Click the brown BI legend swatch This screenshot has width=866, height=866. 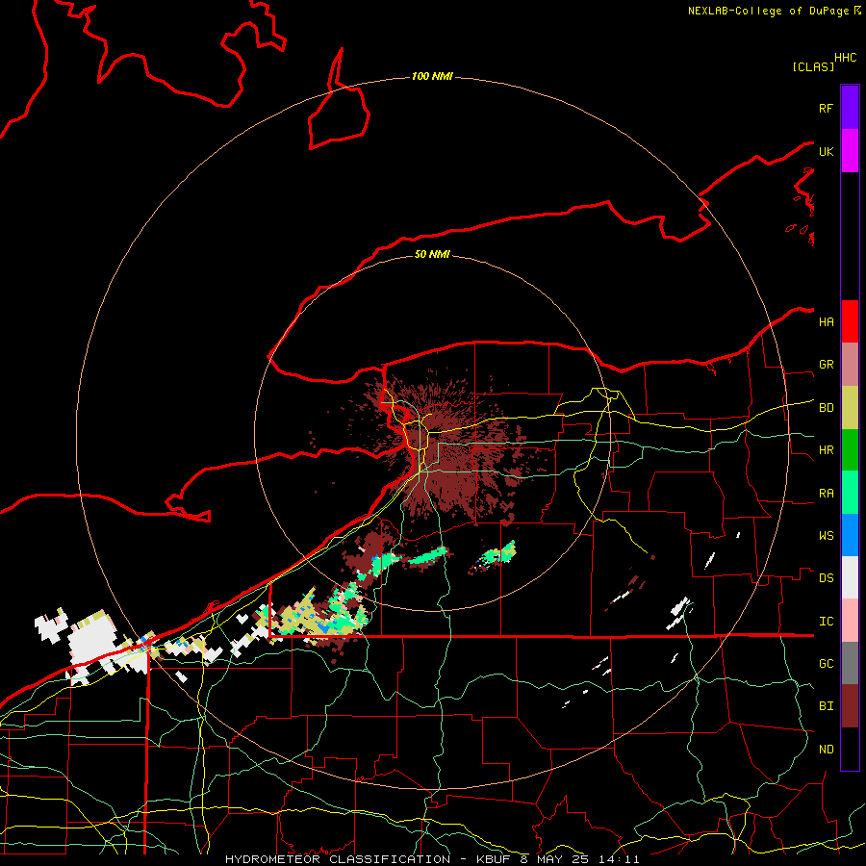pyautogui.click(x=850, y=706)
